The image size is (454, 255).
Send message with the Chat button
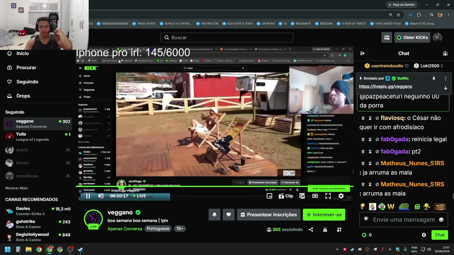(x=440, y=235)
